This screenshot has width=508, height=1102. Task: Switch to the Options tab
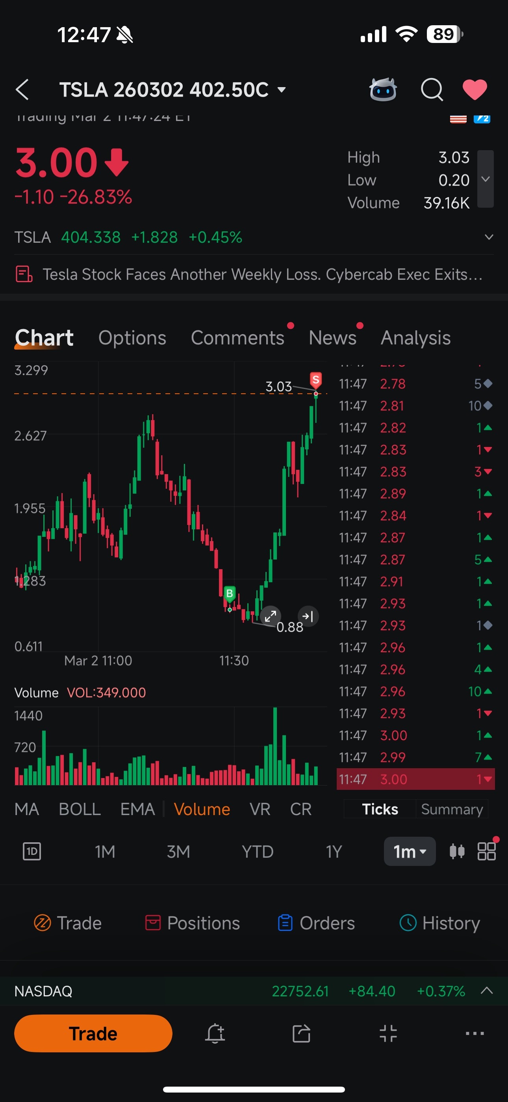coord(132,337)
